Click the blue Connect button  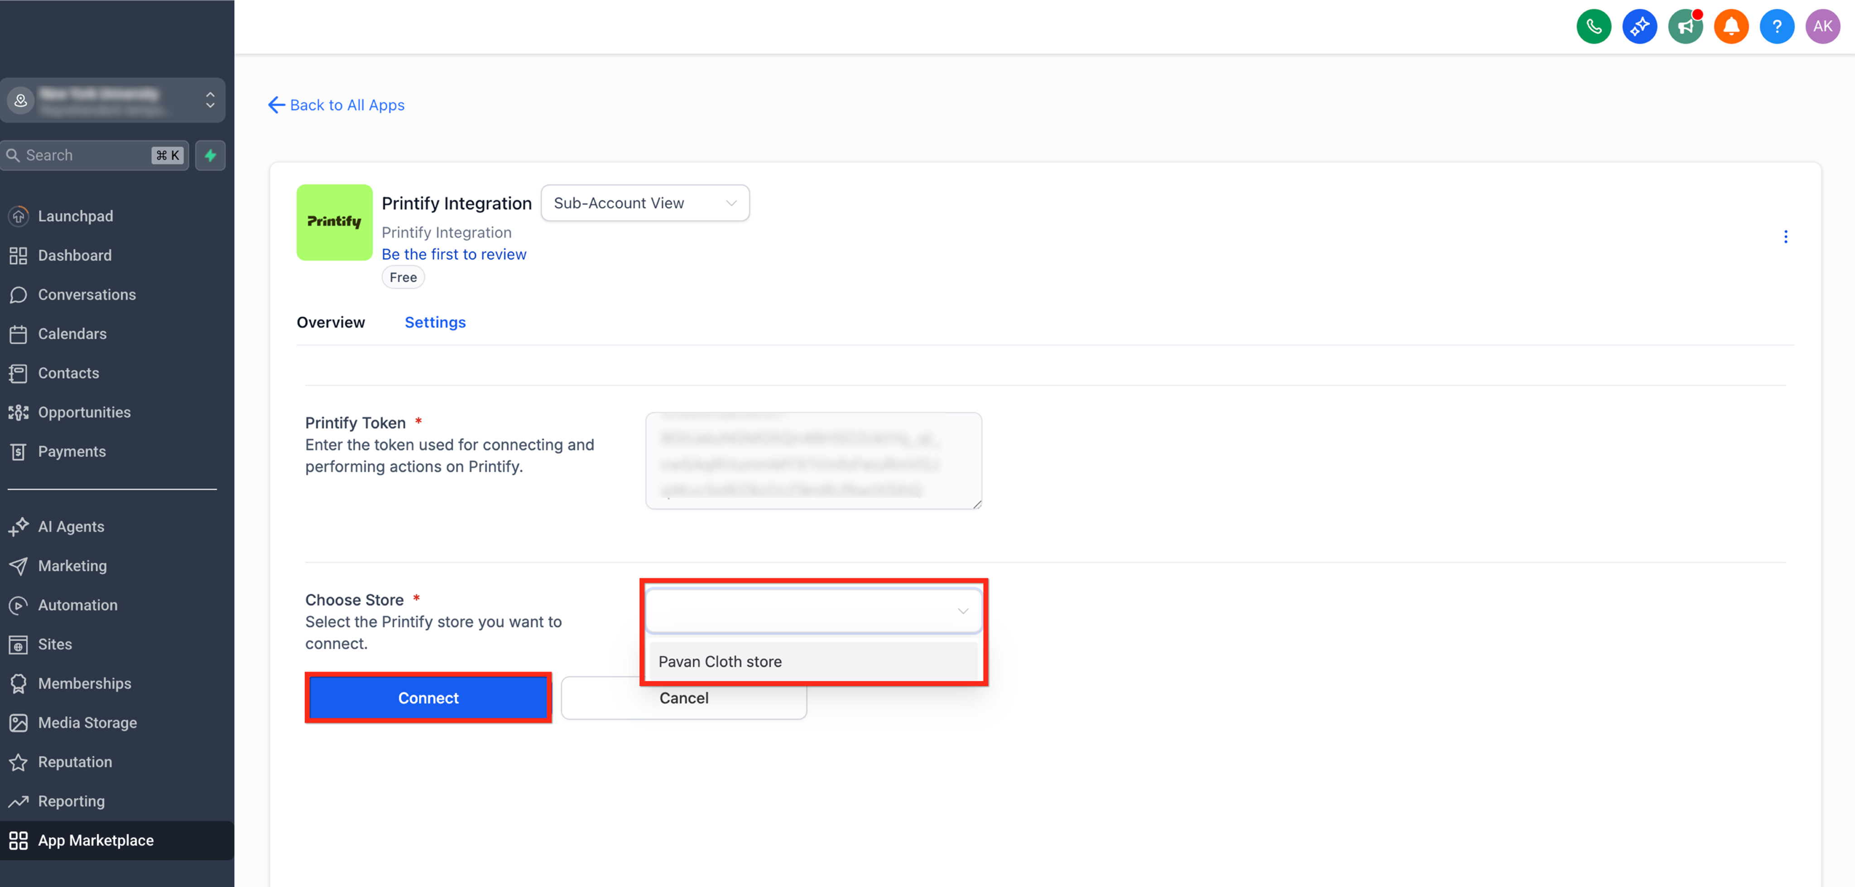click(x=428, y=698)
